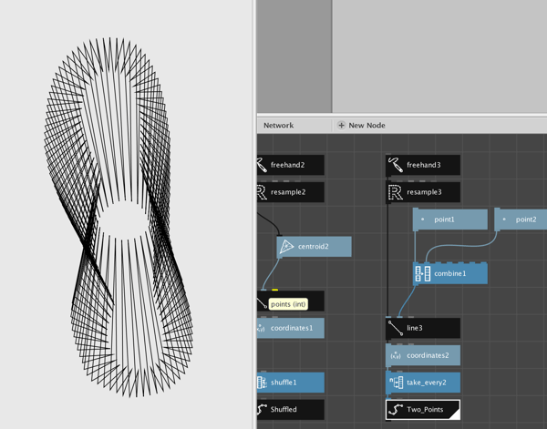Select the line3 node label
The height and width of the screenshot is (429, 547).
tap(415, 328)
